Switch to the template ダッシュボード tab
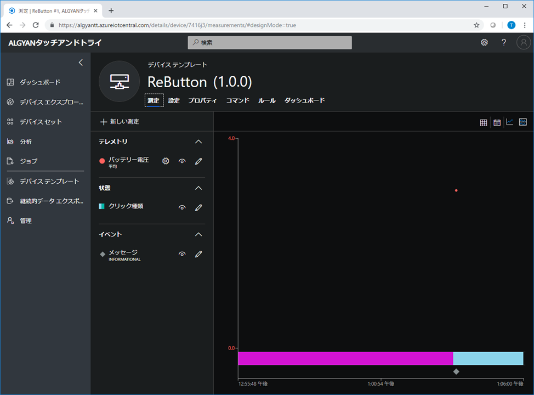This screenshot has height=395, width=534. tap(304, 100)
